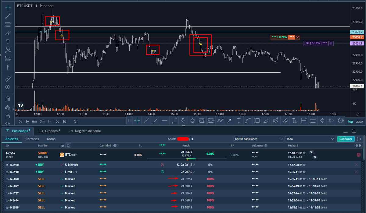
Task: Switch to Órdenes tab
Action: [x=50, y=131]
